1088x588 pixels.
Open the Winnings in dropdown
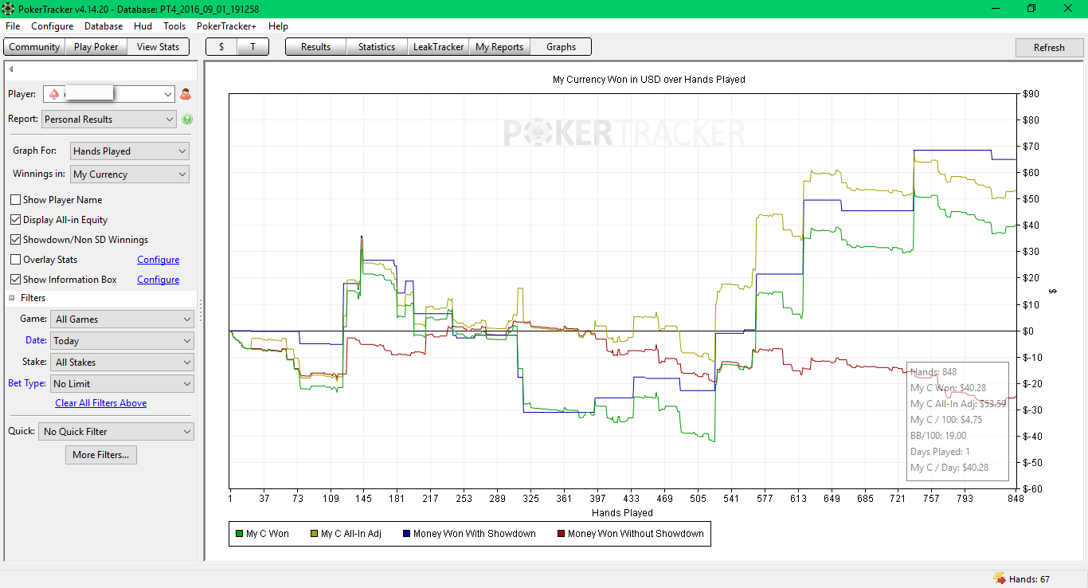tap(130, 174)
